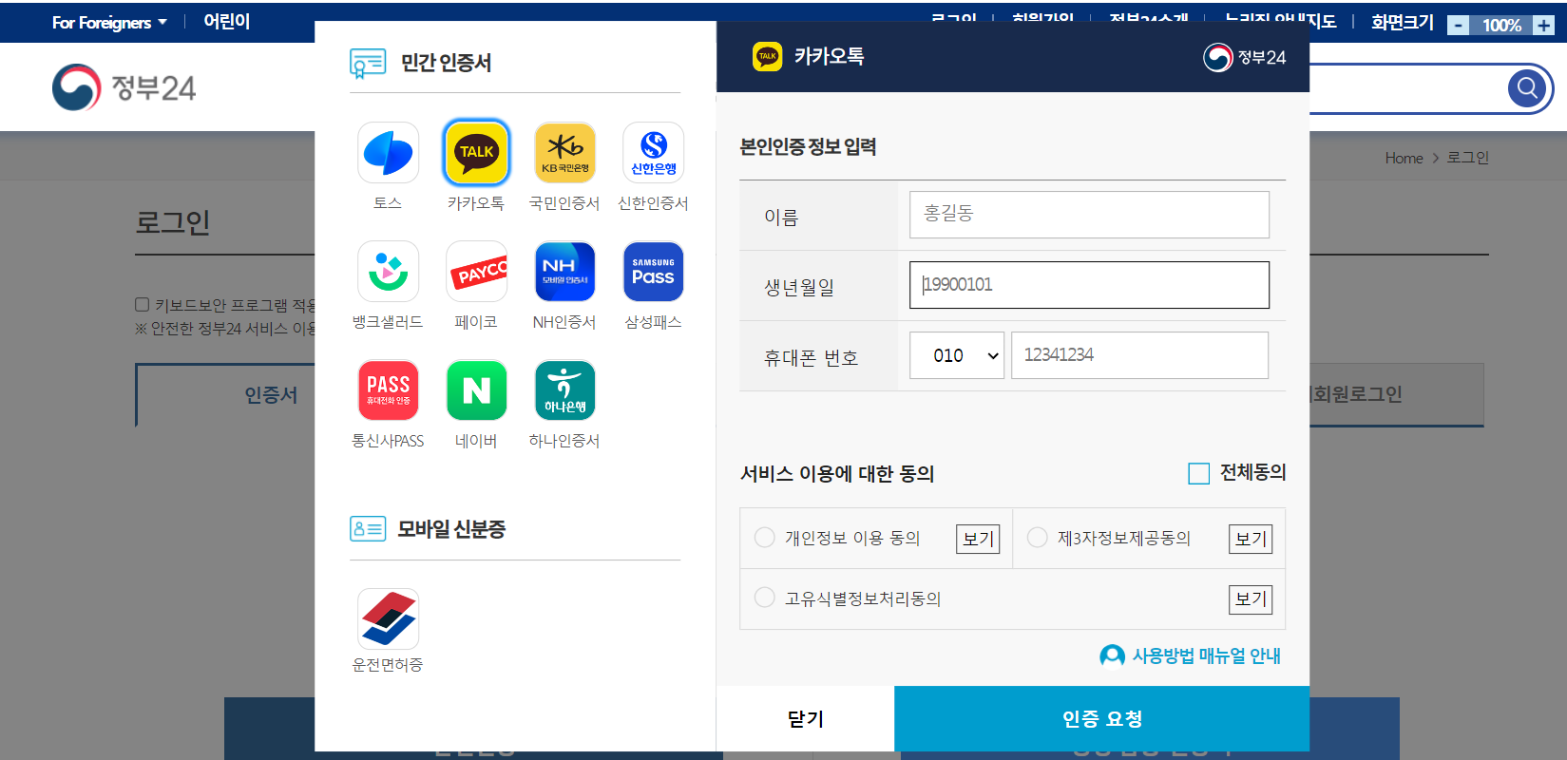View 고유식별정보처리동의 details (보기)
The image size is (1567, 760).
pyautogui.click(x=1251, y=598)
